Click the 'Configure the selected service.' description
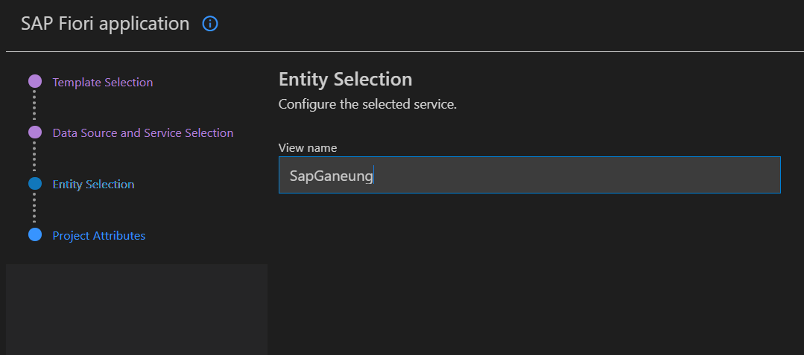804x355 pixels. click(x=367, y=104)
